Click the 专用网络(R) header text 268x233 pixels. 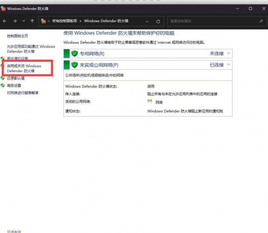(92, 54)
